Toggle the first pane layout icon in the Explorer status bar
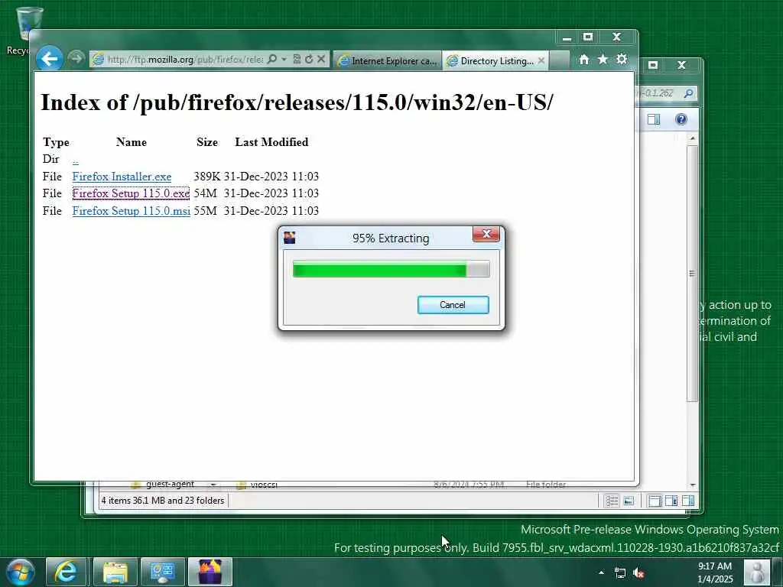 655,501
